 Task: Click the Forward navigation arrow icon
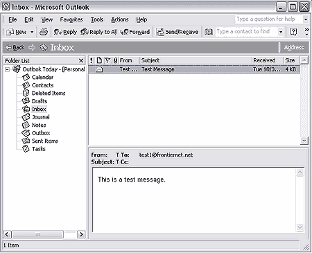(32, 47)
